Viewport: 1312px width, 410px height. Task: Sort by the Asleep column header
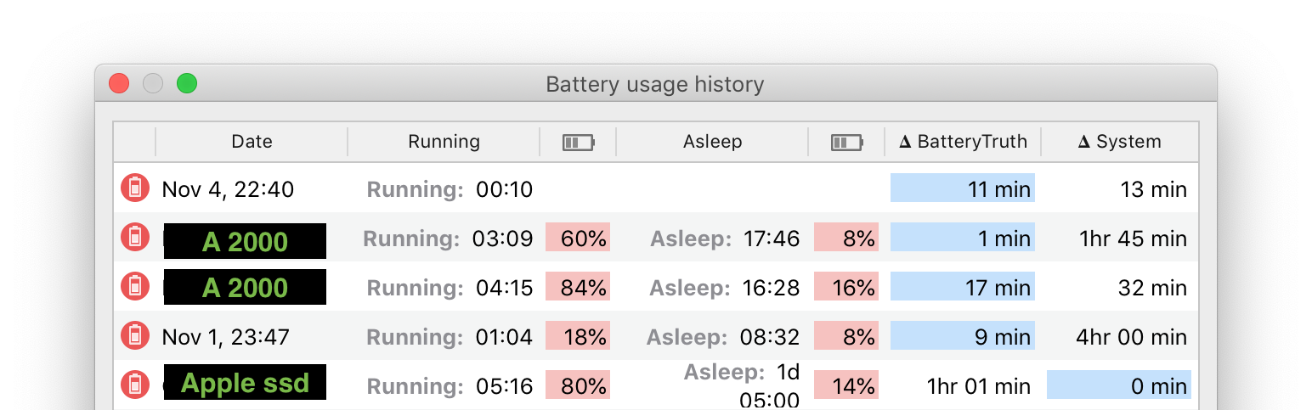click(x=712, y=142)
